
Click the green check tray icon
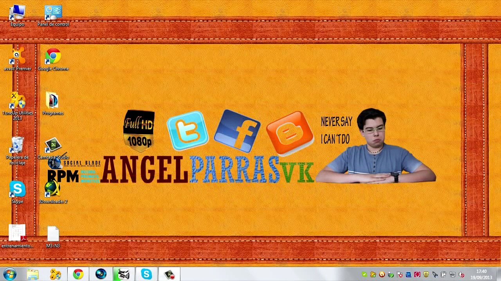point(364,274)
